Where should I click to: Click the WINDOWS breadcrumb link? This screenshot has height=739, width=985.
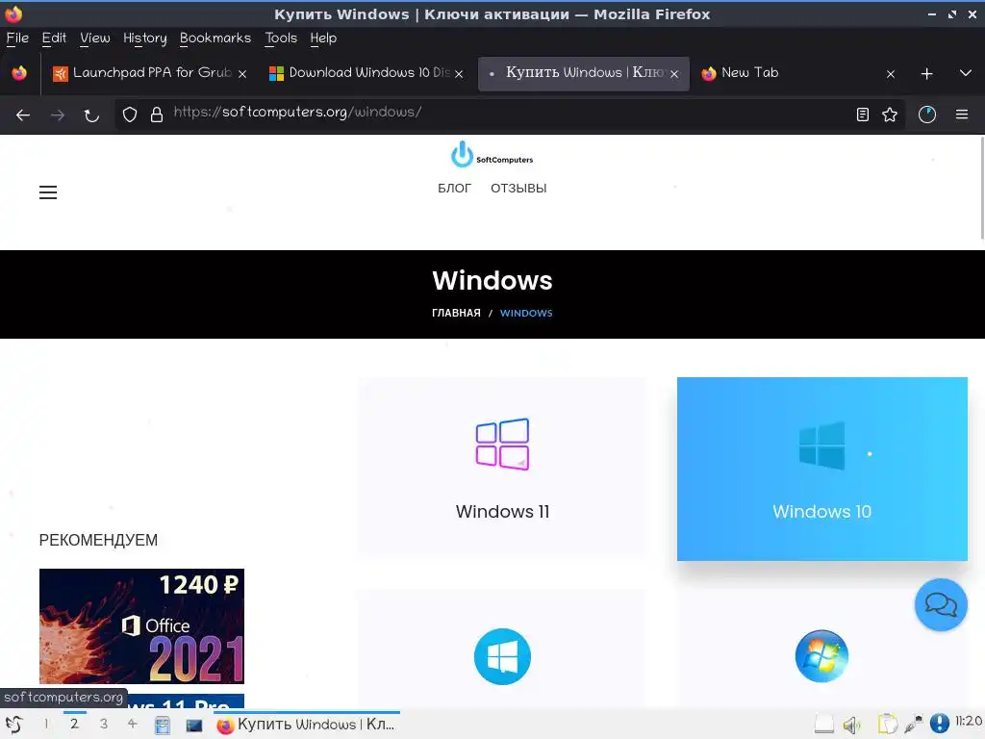click(x=526, y=313)
